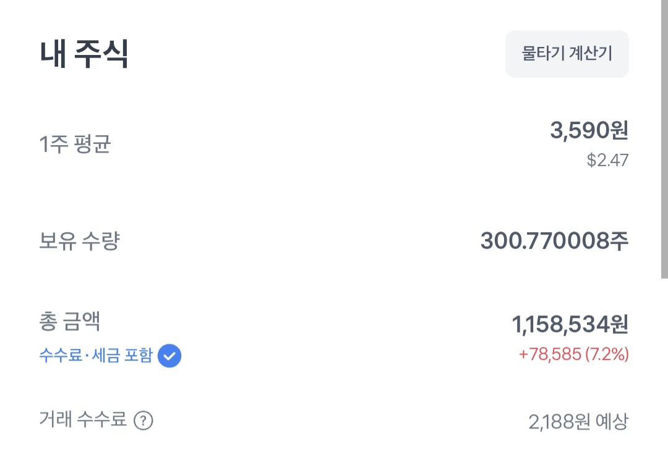Select the 총 금액 label

[70, 322]
